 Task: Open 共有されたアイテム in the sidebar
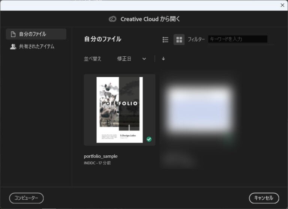pyautogui.click(x=36, y=47)
